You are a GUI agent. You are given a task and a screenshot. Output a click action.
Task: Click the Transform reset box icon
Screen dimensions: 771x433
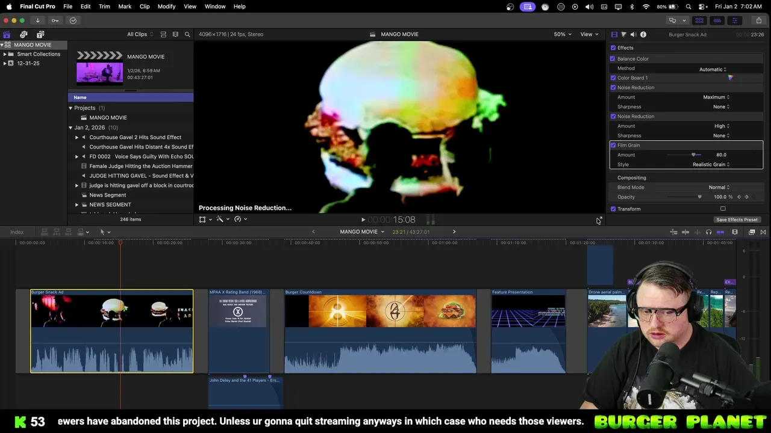pos(723,209)
